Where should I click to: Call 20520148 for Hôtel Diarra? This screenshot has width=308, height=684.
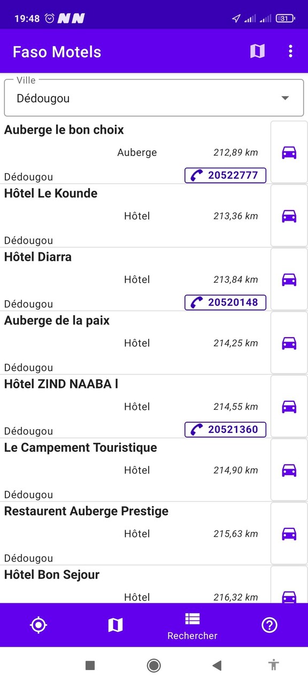point(225,302)
